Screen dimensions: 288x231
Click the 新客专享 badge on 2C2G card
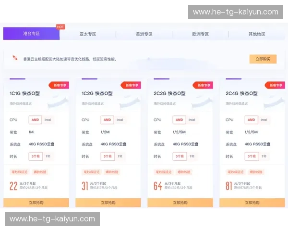click(203, 85)
